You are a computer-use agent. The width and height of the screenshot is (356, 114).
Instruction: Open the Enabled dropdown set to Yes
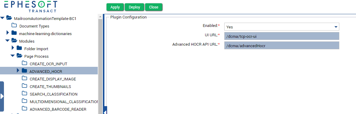(282, 27)
